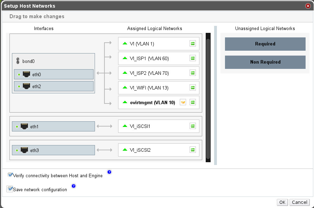314x208 pixels.
Task: Click the crown management icon on ovirtmgmt
Action: 183,102
